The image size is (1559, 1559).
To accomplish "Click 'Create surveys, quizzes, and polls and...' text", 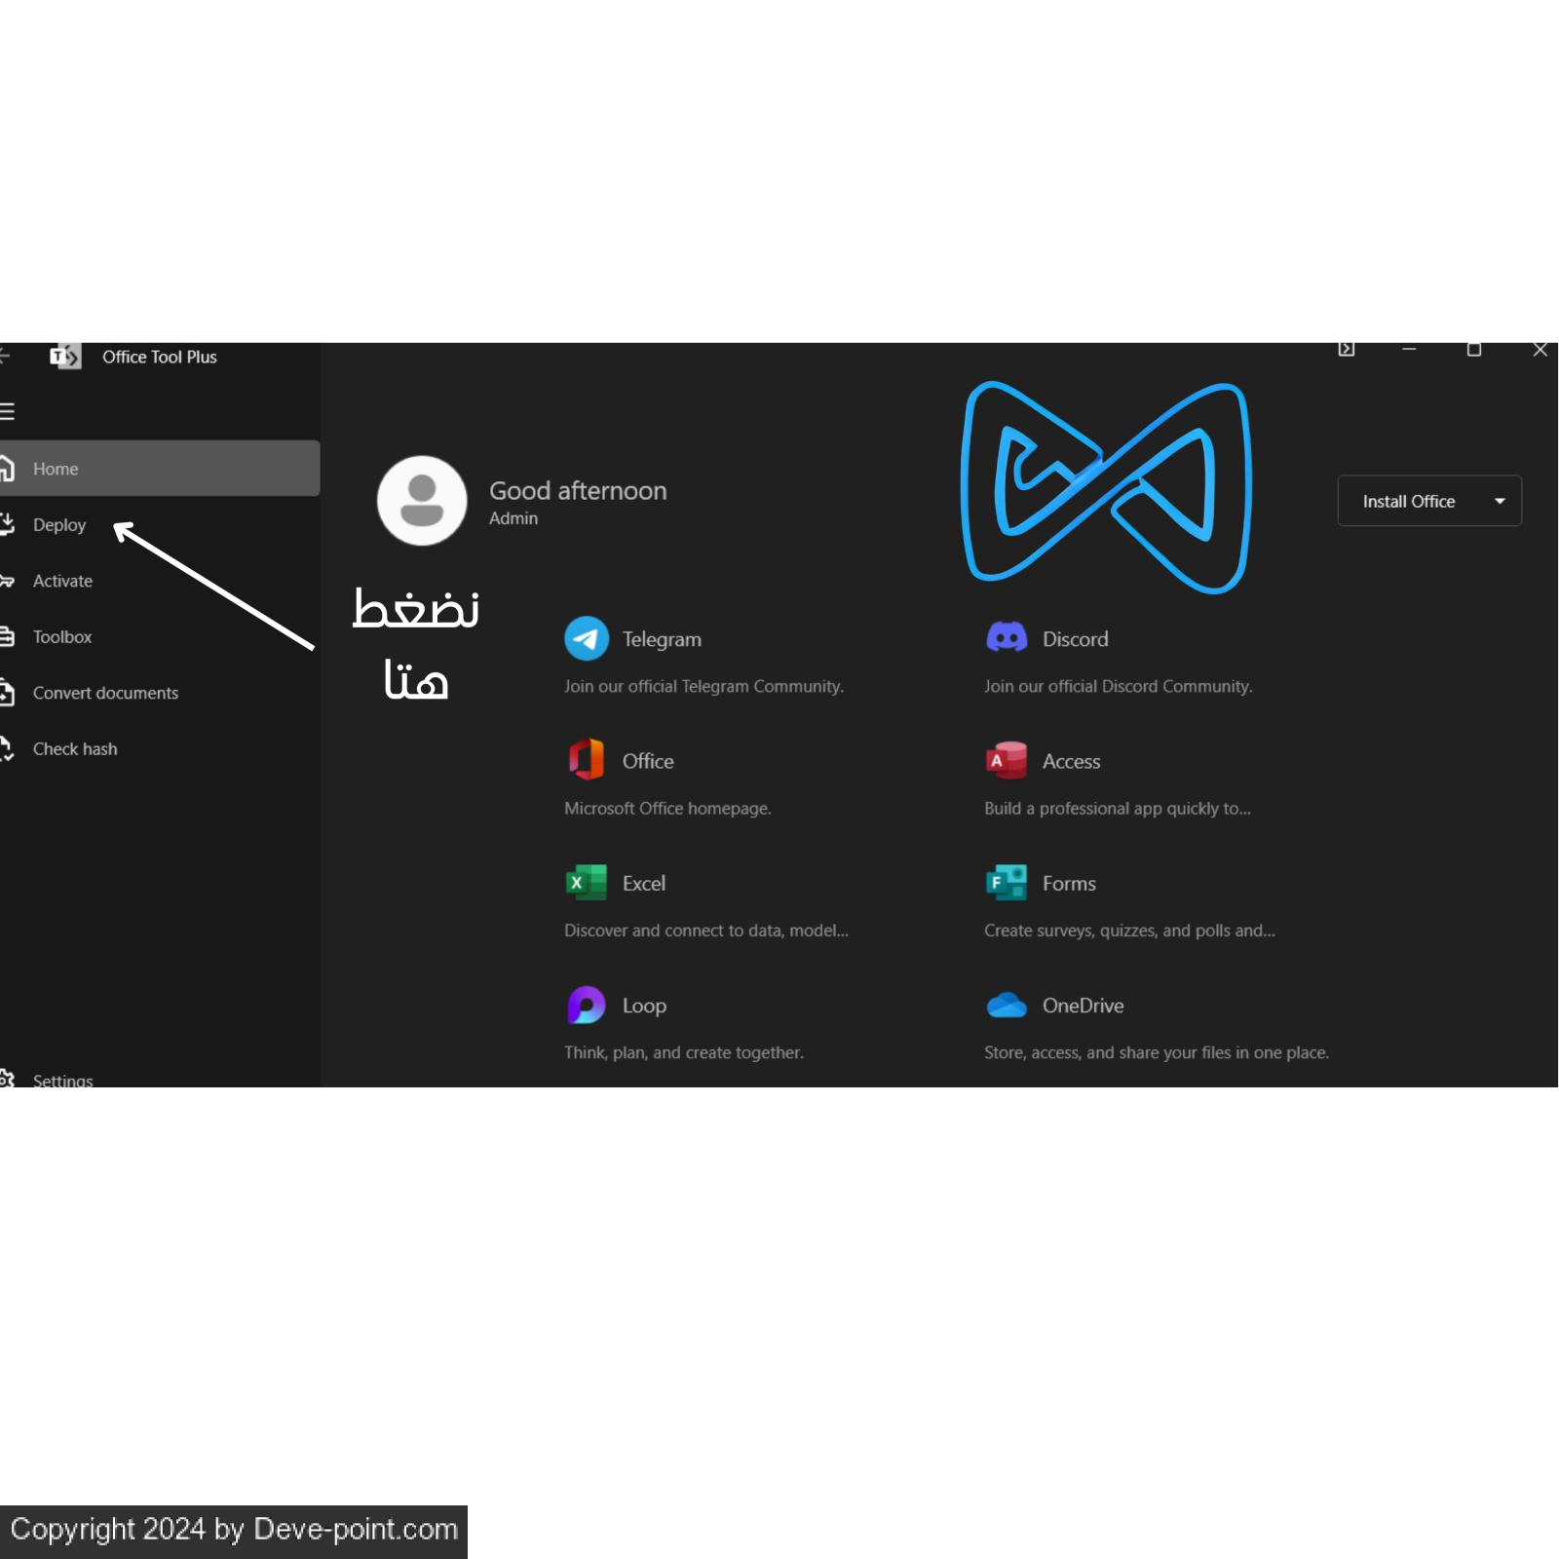I will [x=1129, y=932].
